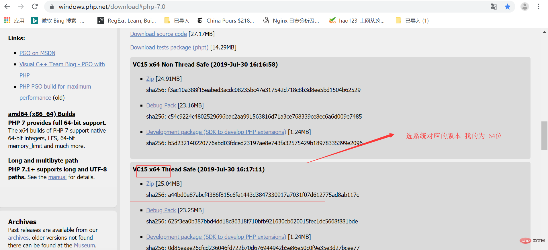Open the RegExr bookmark
The width and height of the screenshot is (548, 250).
coord(127,21)
